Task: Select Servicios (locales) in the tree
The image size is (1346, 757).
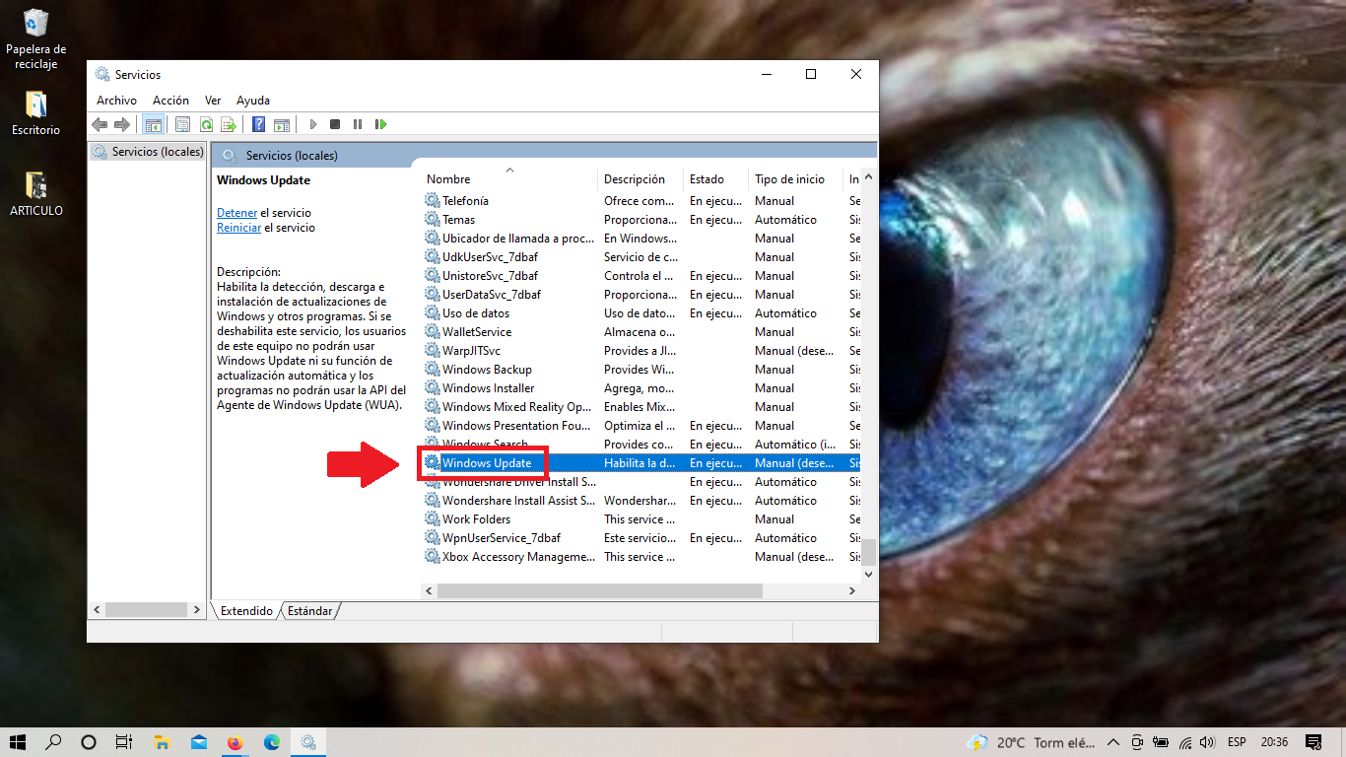Action: (157, 152)
